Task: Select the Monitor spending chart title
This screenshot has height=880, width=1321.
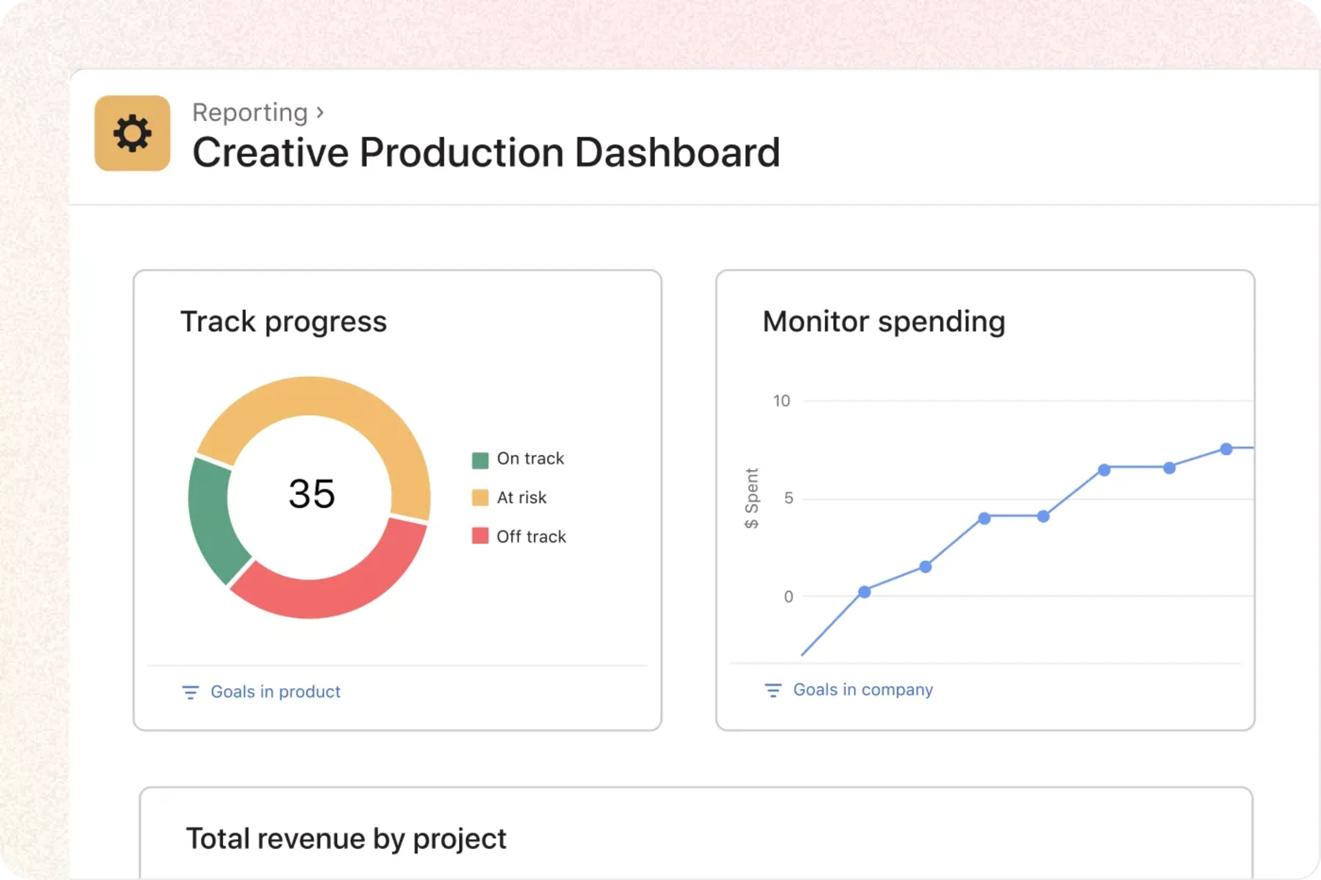Action: (x=883, y=321)
